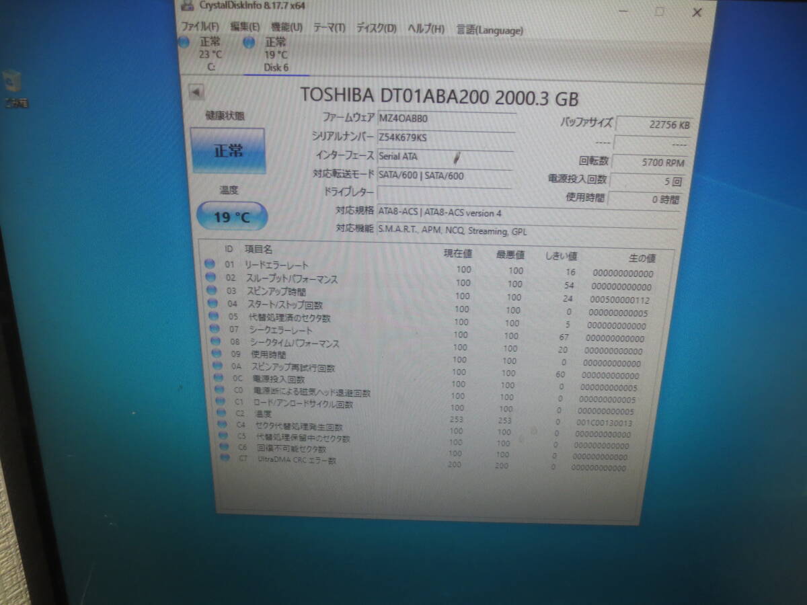Click the raw value 000500000112
The height and width of the screenshot is (605, 807).
pyautogui.click(x=619, y=300)
